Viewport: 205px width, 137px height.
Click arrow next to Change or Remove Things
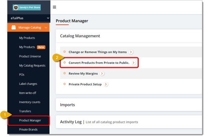[x=131, y=52]
